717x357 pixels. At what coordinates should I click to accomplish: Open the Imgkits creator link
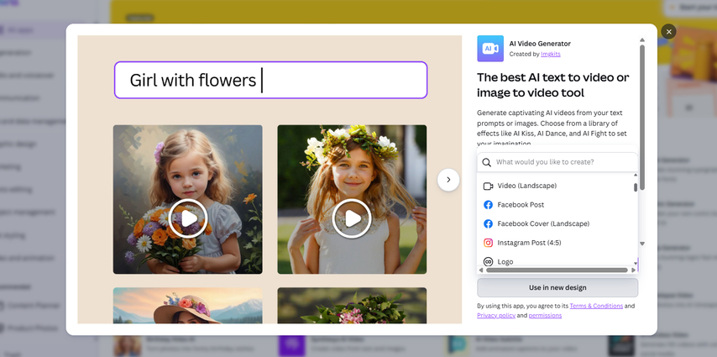(551, 54)
